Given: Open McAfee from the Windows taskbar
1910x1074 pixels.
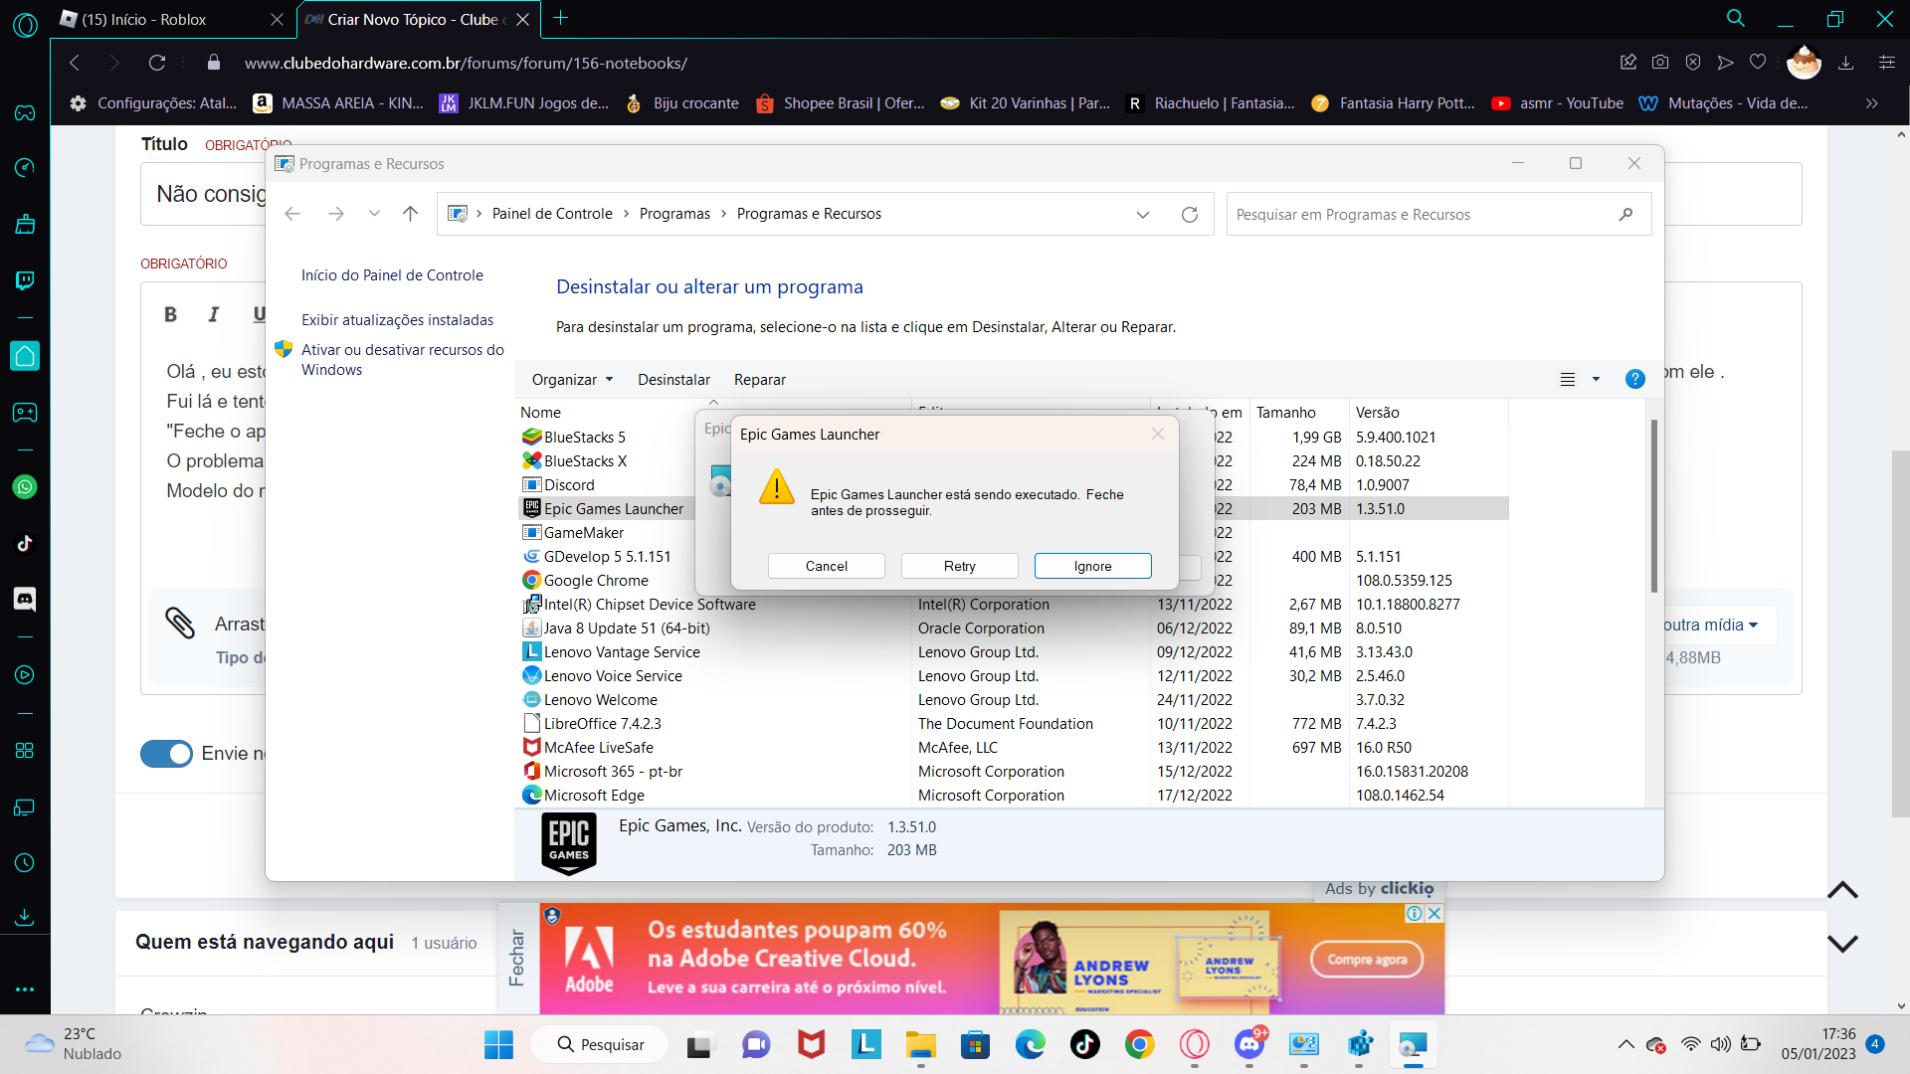Looking at the screenshot, I should click(812, 1044).
